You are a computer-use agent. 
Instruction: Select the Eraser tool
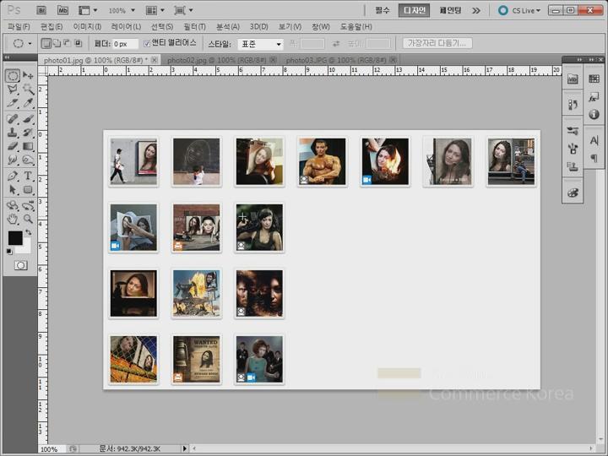(x=13, y=146)
